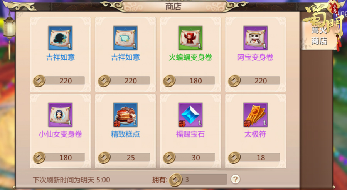The image size is (347, 190).
Task: Buy 火蝙蝠变身卷 via its 180 price bar
Action: tap(189, 80)
